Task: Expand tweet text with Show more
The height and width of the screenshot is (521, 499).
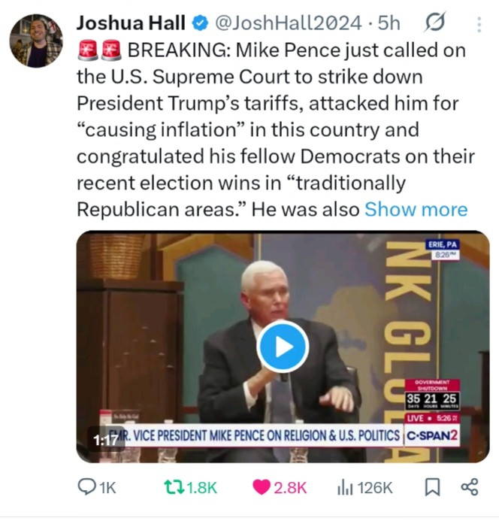Action: click(x=416, y=210)
